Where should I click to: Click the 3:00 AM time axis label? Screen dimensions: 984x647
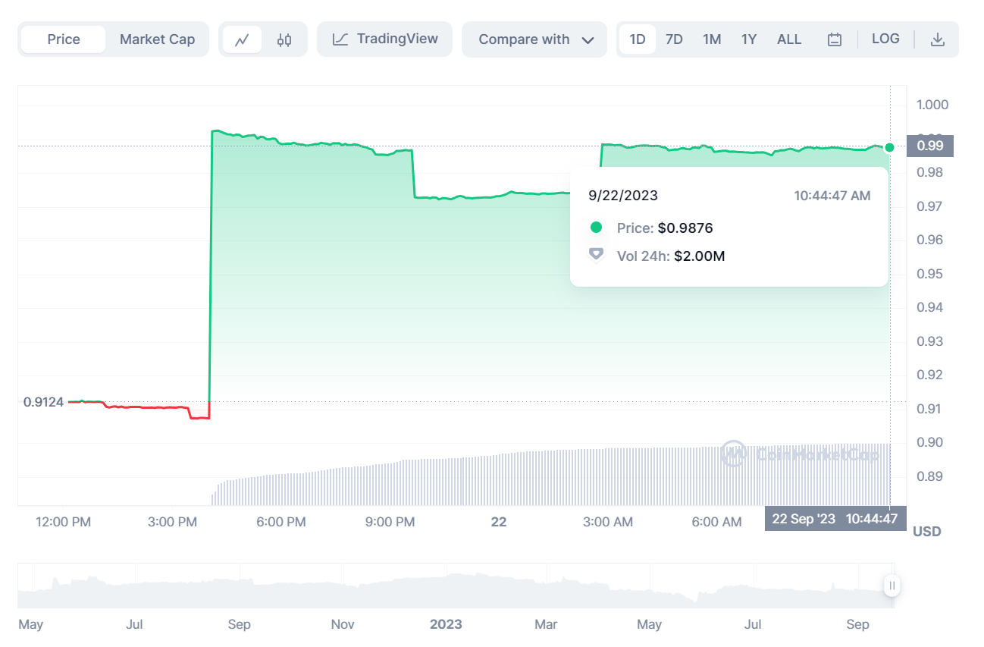click(x=609, y=522)
